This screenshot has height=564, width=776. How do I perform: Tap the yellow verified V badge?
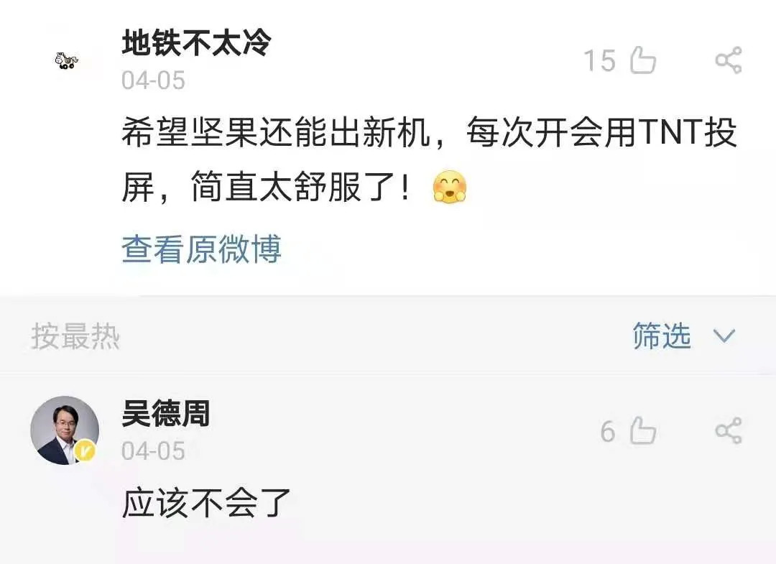click(x=85, y=450)
